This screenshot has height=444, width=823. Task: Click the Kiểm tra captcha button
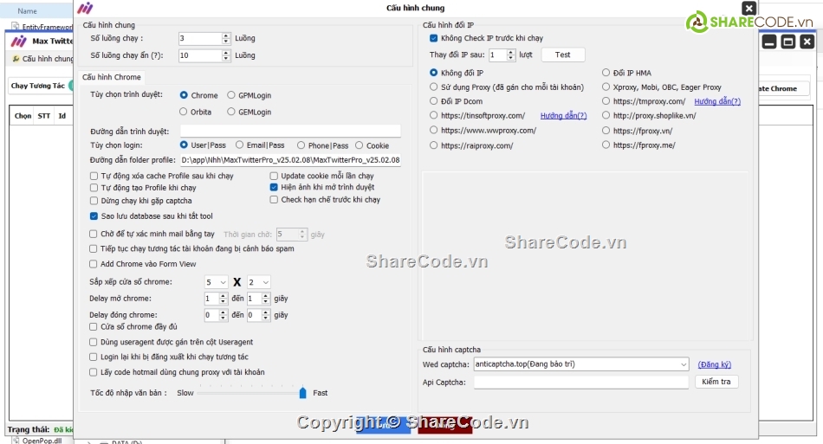point(716,382)
